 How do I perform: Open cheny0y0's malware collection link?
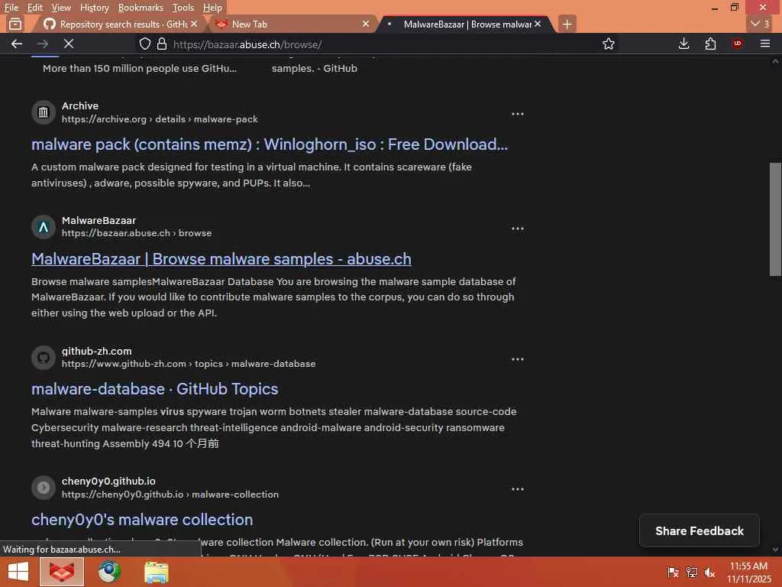[142, 520]
